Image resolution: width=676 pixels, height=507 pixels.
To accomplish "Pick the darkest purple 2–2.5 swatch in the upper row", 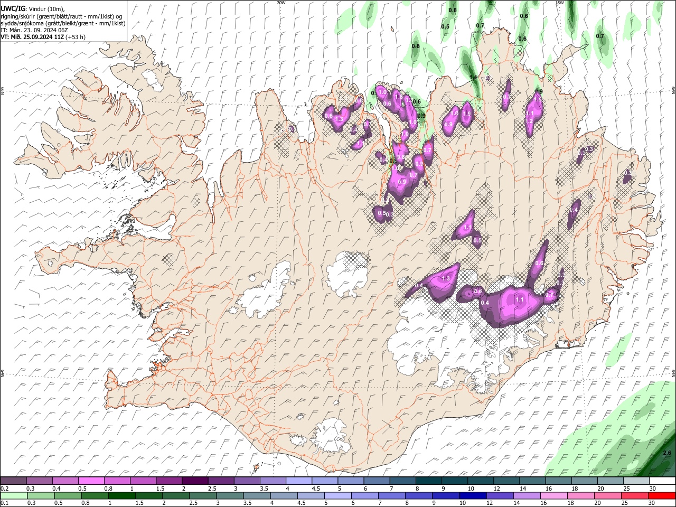I will (195, 481).
